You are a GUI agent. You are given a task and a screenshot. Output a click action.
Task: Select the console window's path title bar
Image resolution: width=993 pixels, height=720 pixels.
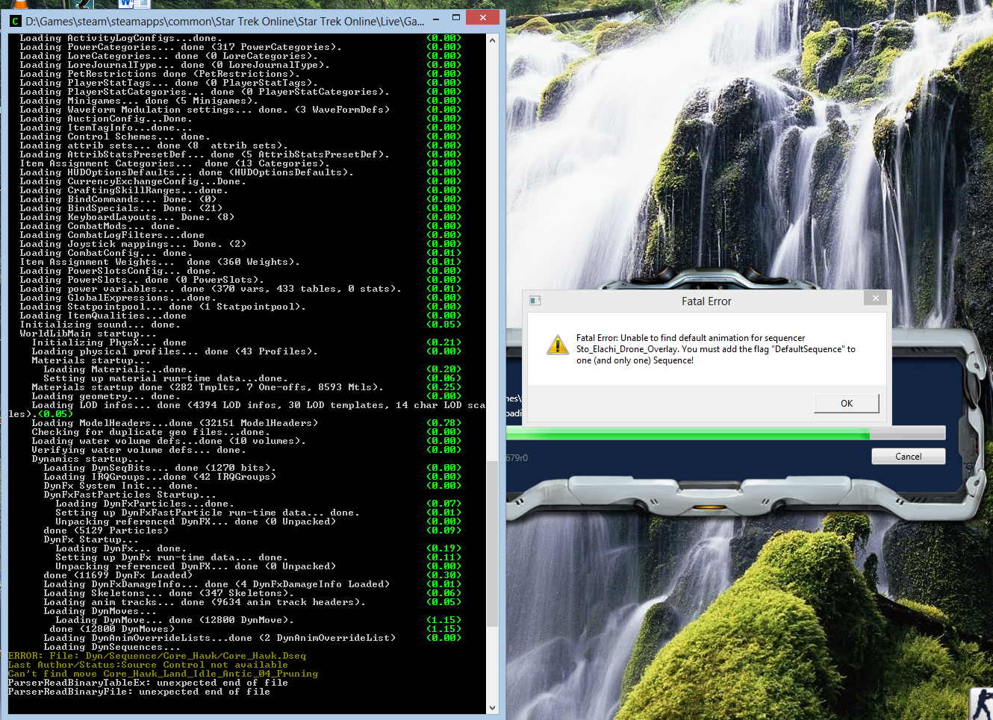[x=224, y=22]
